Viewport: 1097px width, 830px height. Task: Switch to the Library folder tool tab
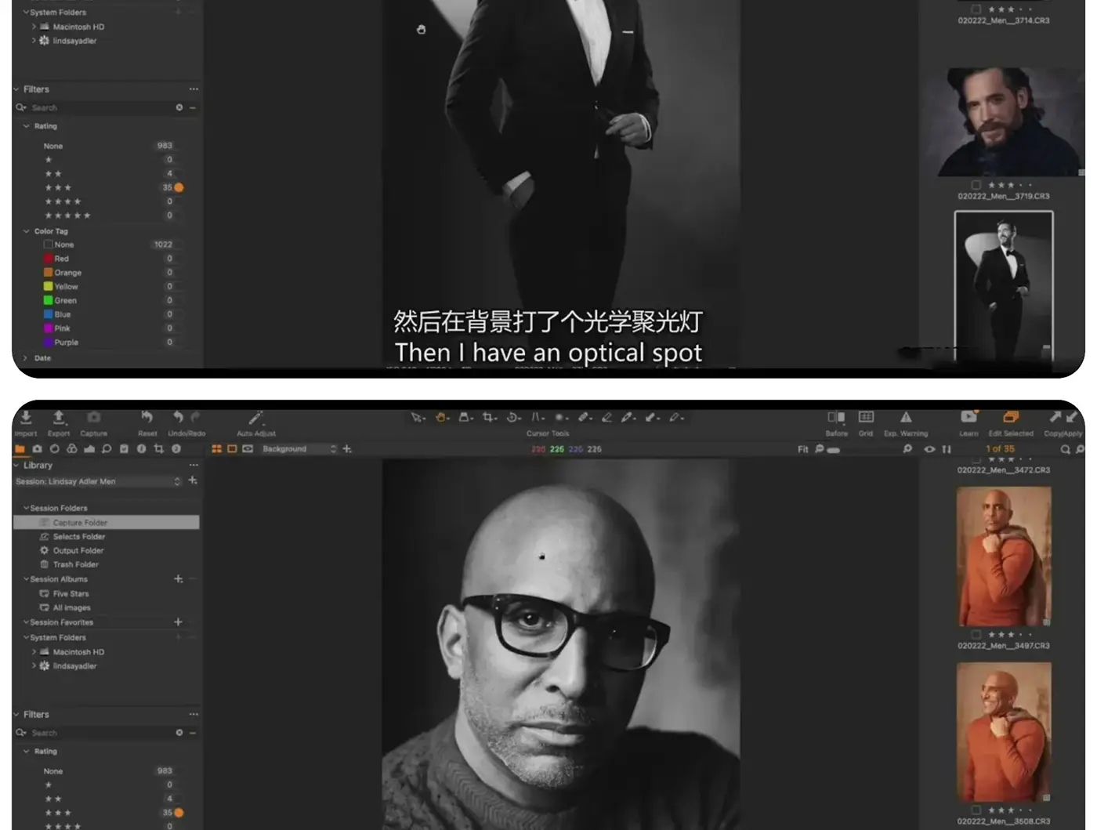pyautogui.click(x=20, y=449)
